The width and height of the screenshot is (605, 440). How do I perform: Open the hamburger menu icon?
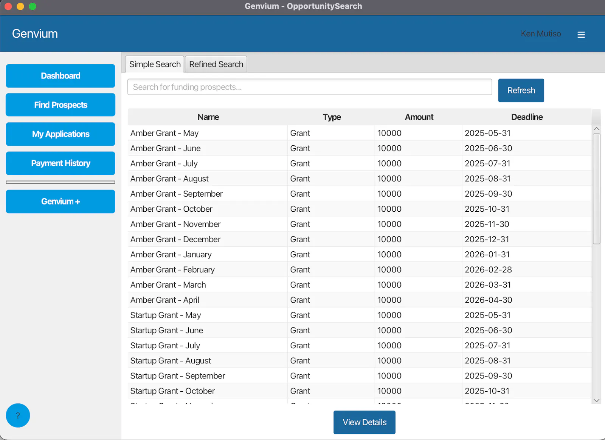(581, 35)
